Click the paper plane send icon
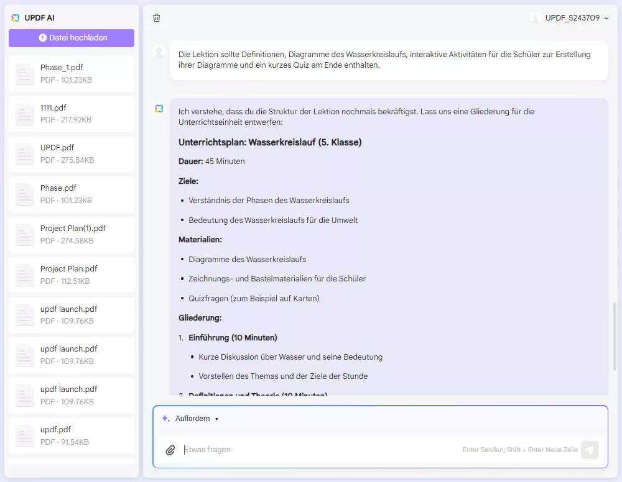The width and height of the screenshot is (622, 482). click(x=590, y=450)
